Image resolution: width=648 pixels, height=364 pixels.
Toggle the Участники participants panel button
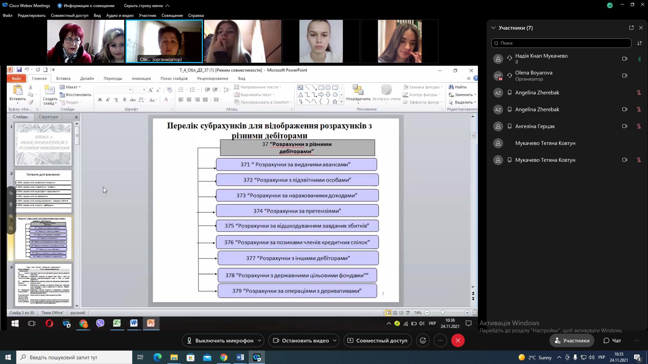[x=572, y=340]
